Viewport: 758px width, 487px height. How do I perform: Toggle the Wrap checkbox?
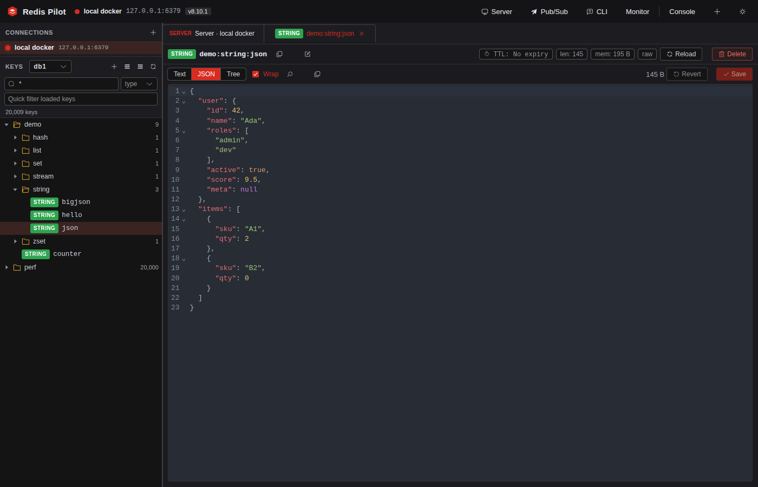pos(256,74)
